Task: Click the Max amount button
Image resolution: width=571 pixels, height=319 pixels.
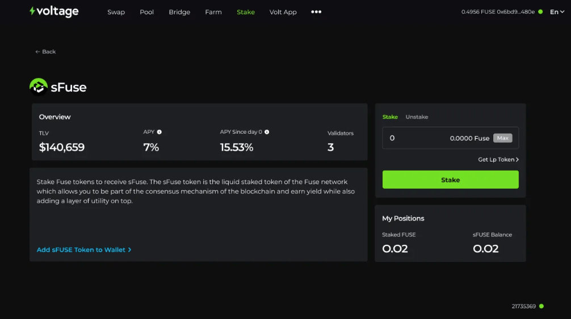Action: [502, 138]
